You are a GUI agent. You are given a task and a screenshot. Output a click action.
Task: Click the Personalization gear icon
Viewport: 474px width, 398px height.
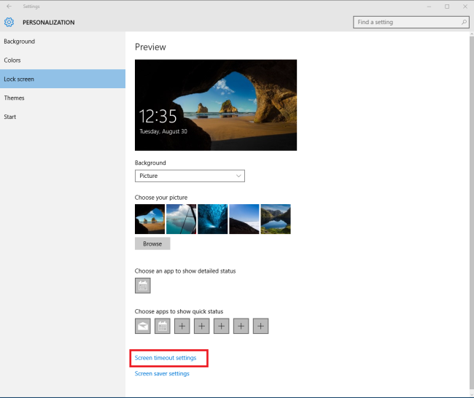point(9,22)
